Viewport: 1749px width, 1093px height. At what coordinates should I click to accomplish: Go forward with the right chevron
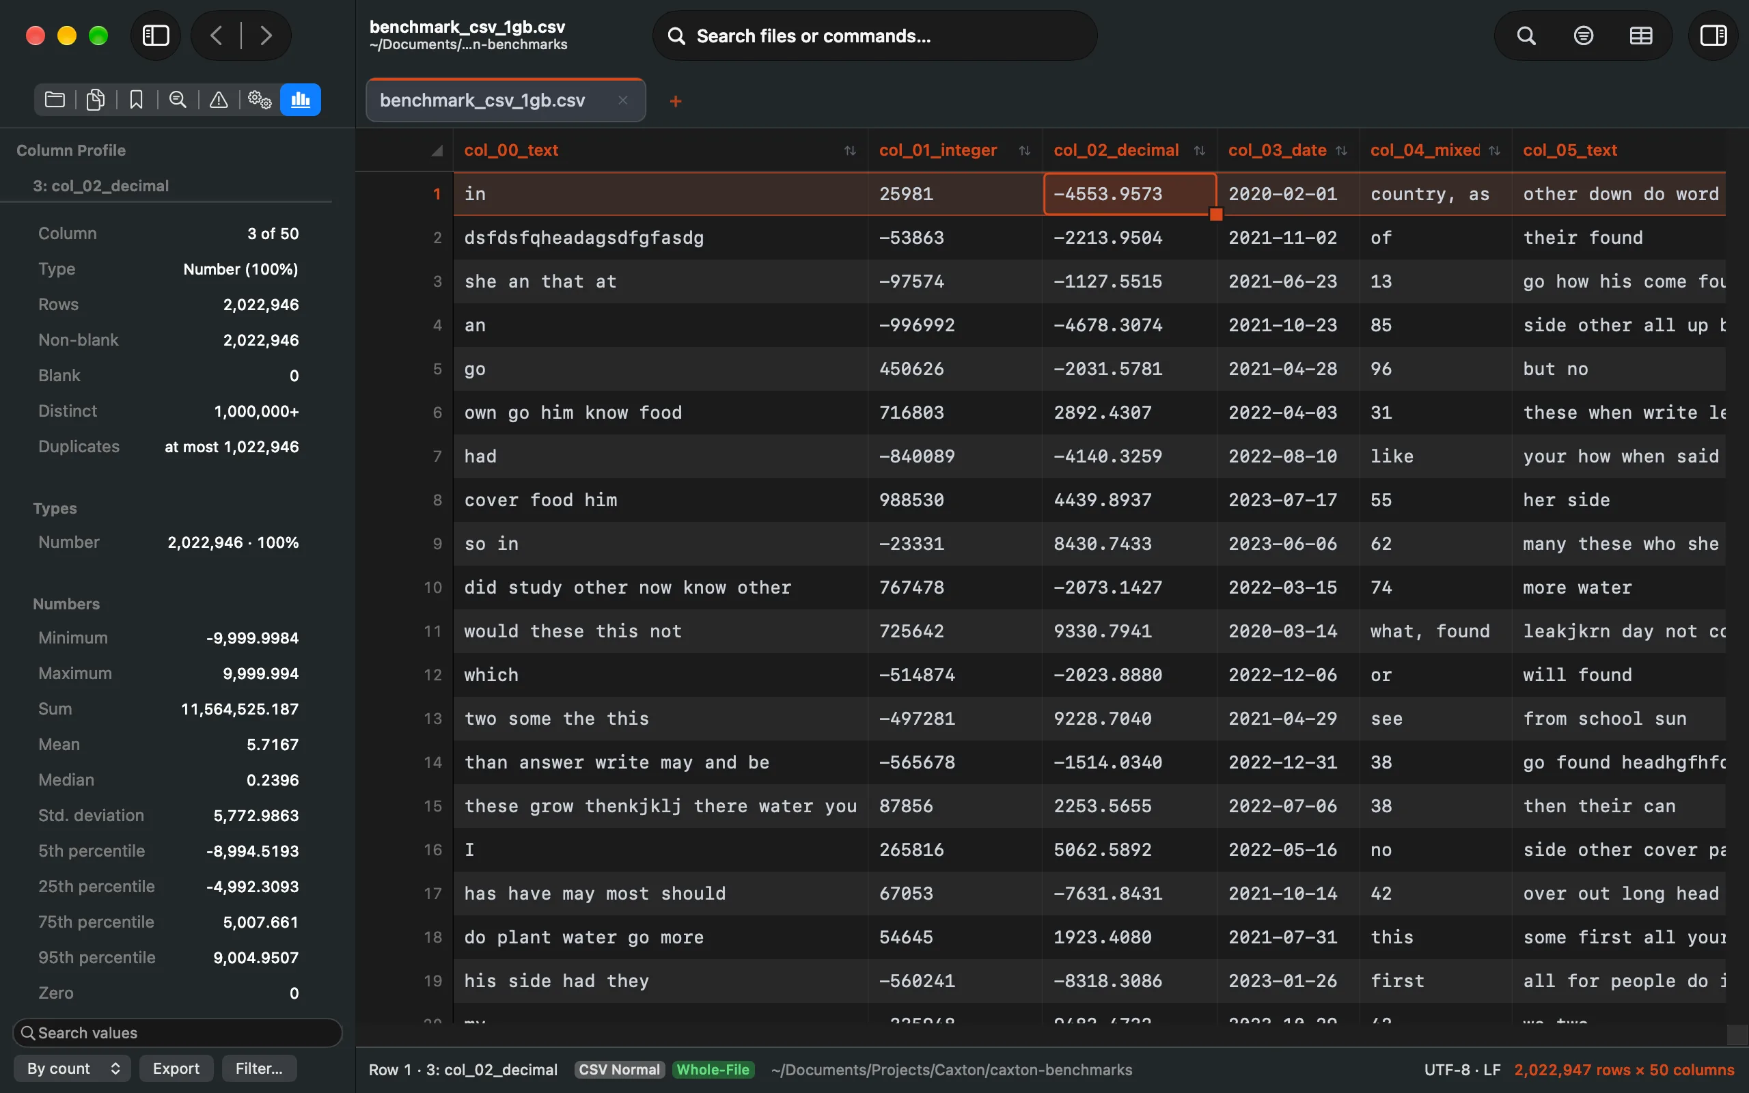point(266,36)
